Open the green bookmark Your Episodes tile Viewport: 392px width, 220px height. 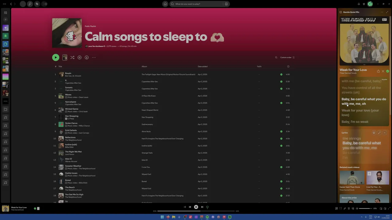point(5,36)
